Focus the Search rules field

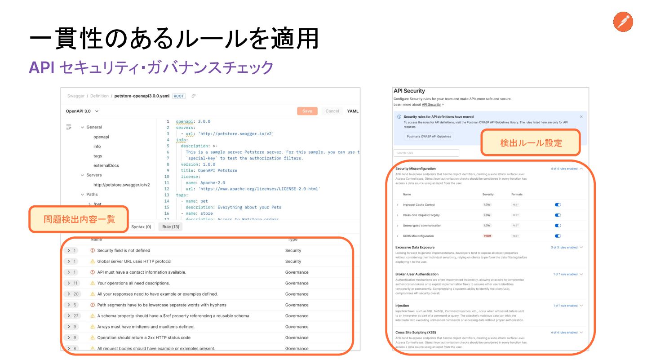click(x=426, y=153)
